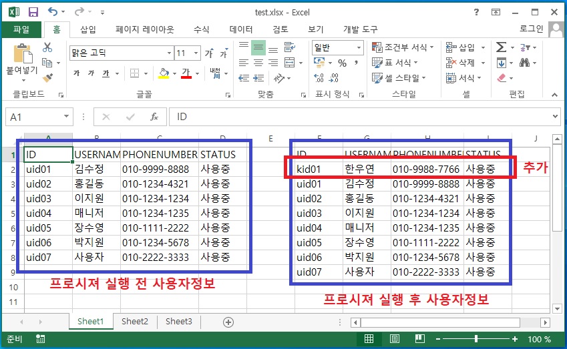This screenshot has height=349, width=567.
Task: Apply percent style format
Action: (342, 63)
